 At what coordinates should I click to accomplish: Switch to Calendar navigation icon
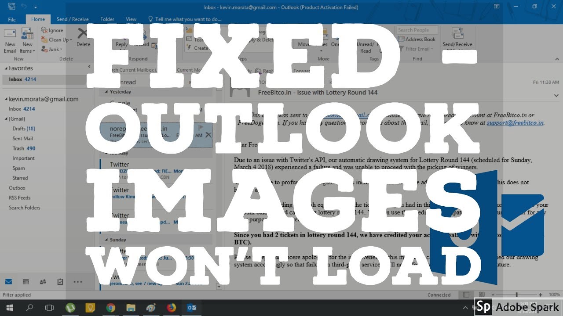26,282
